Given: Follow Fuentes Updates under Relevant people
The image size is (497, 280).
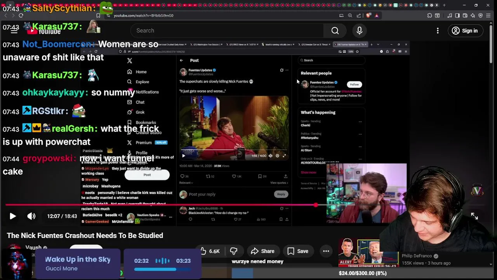Looking at the screenshot, I should 355,84.
